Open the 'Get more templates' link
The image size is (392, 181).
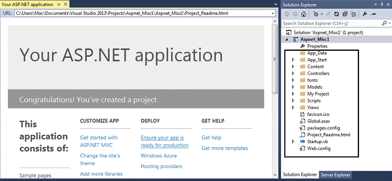click(225, 148)
